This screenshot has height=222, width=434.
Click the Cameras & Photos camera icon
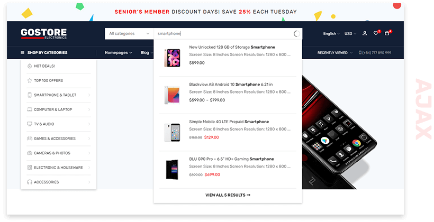pos(30,153)
